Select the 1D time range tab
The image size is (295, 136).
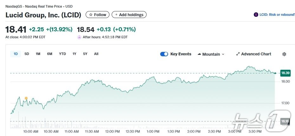coord(16,54)
